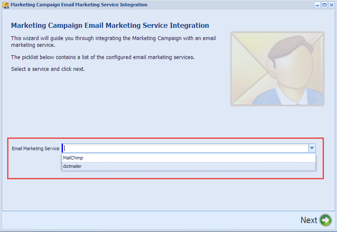Choose dotmailer from the service list
Viewport: 337px width, 232px height.
(189, 166)
